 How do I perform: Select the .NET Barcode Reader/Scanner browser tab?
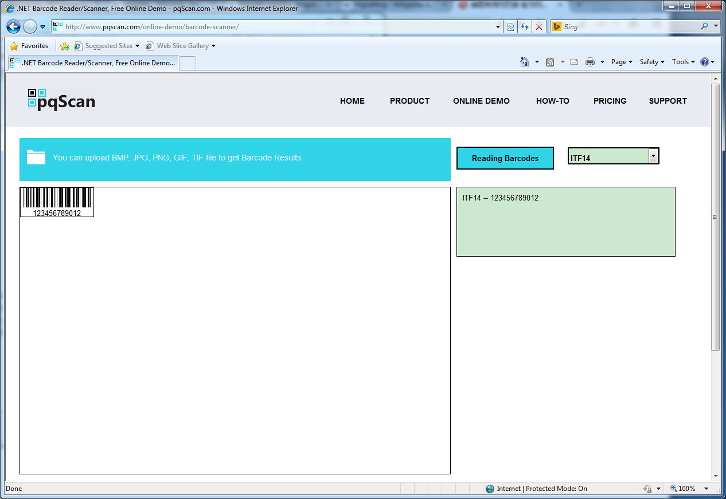pyautogui.click(x=93, y=63)
